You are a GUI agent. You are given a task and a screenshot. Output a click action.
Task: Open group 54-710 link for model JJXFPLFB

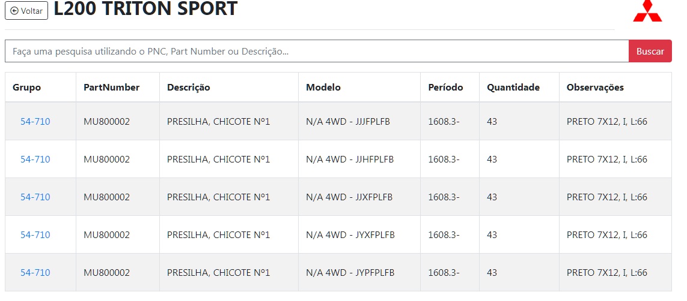coord(35,197)
